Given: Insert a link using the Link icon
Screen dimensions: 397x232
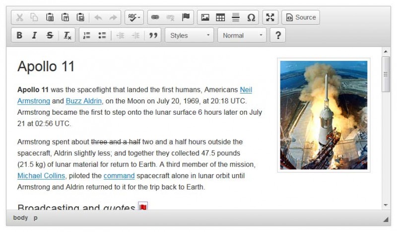Looking at the screenshot, I should [155, 17].
